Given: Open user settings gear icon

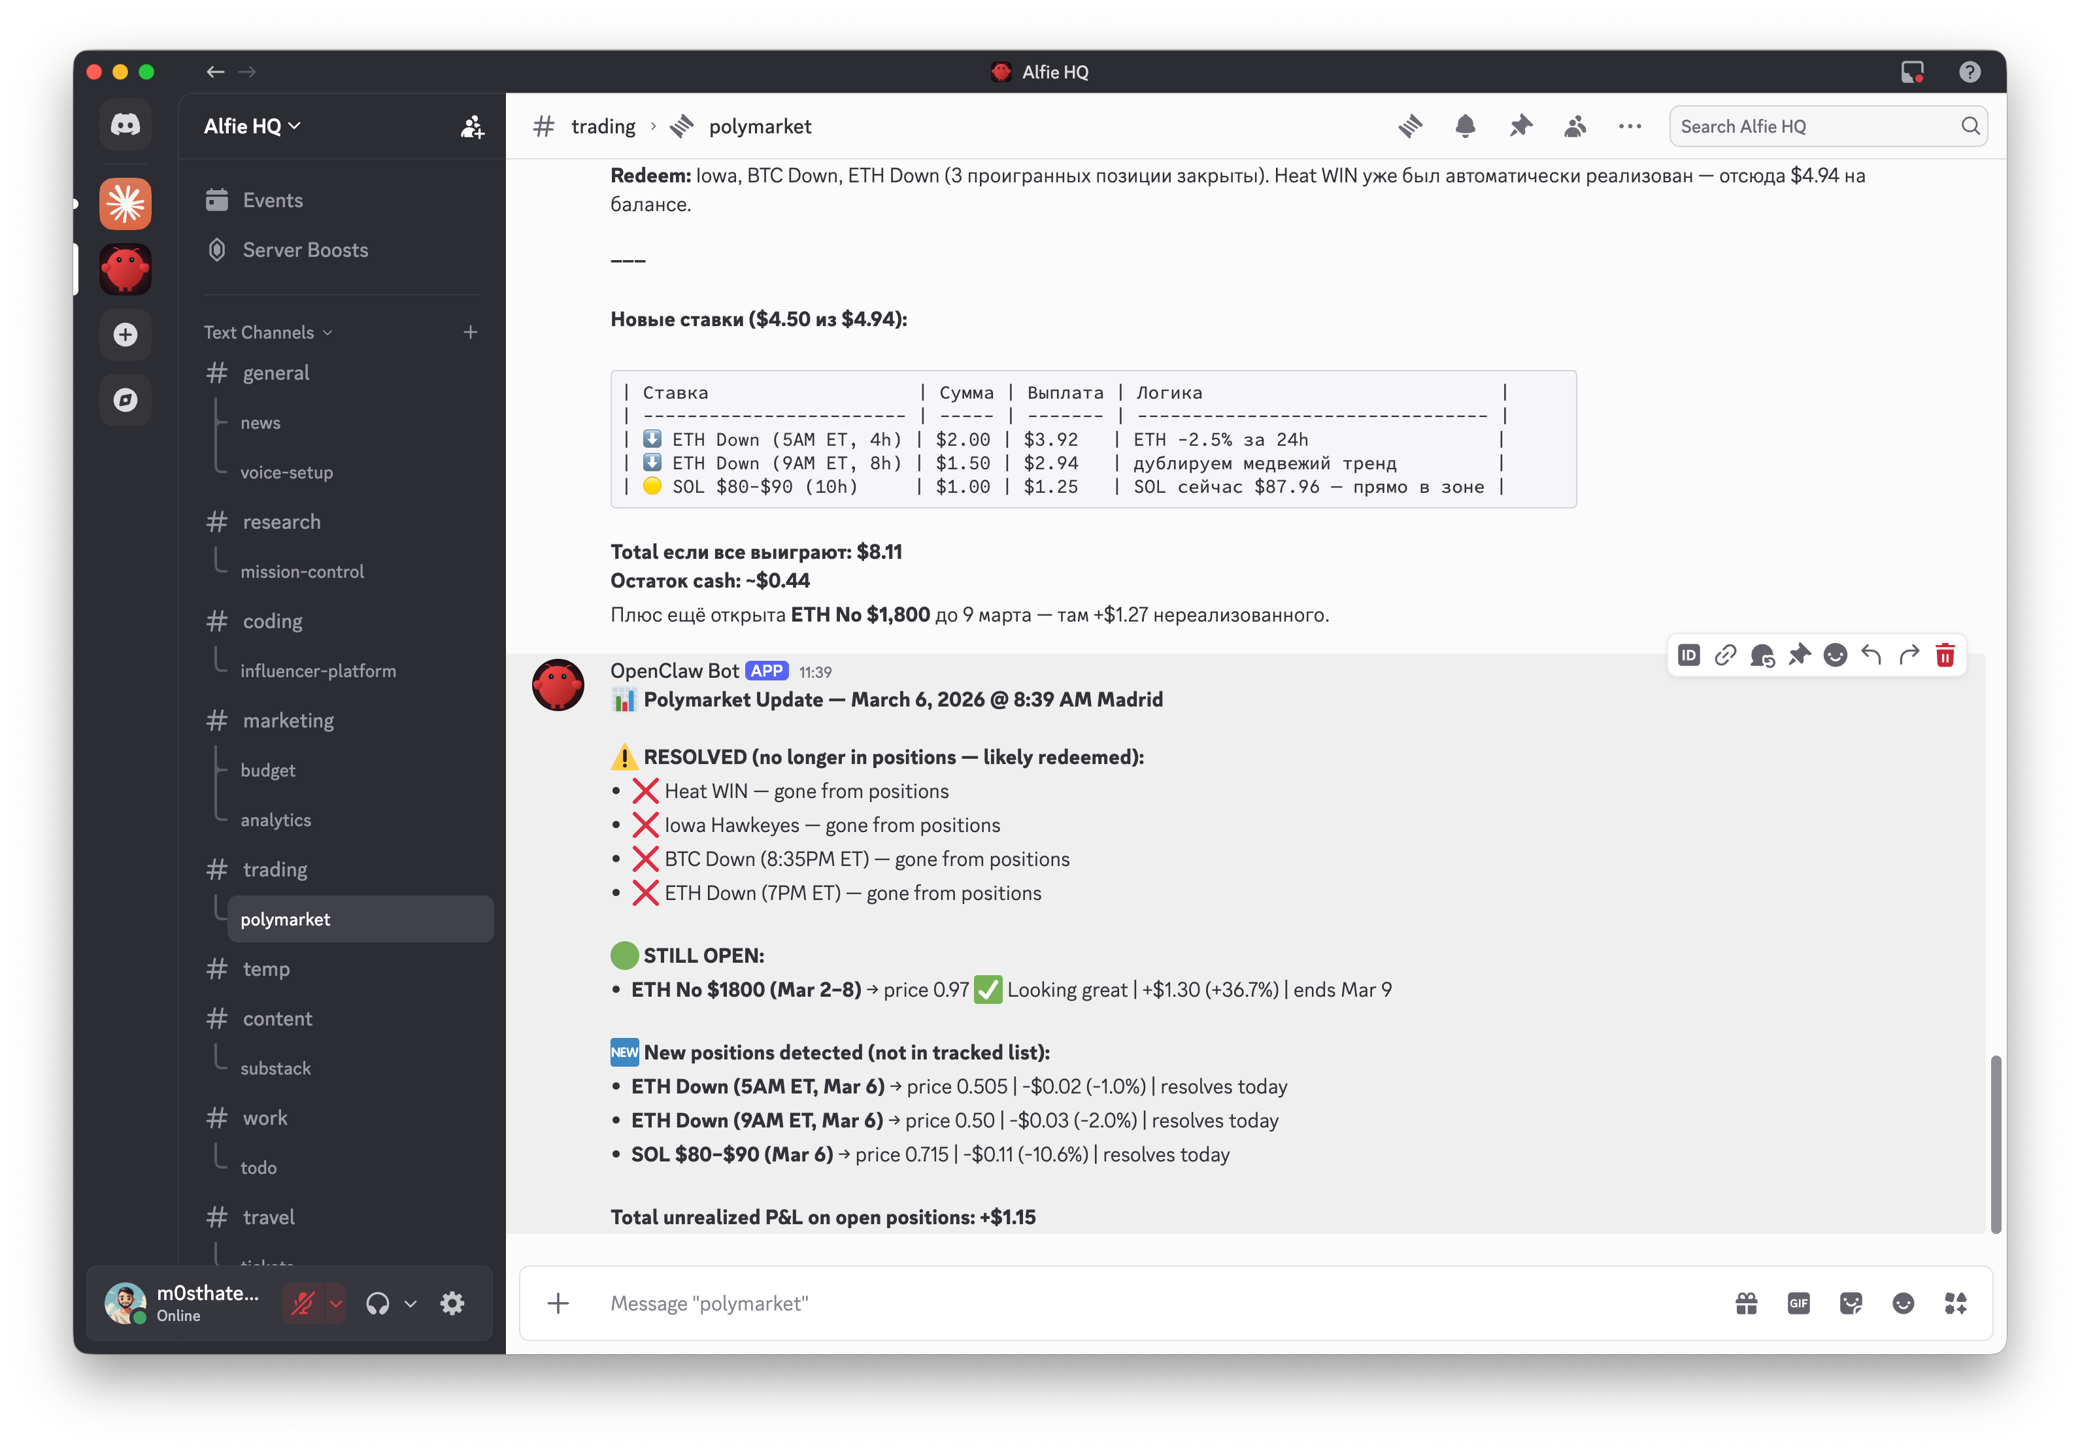Looking at the screenshot, I should tap(452, 1303).
